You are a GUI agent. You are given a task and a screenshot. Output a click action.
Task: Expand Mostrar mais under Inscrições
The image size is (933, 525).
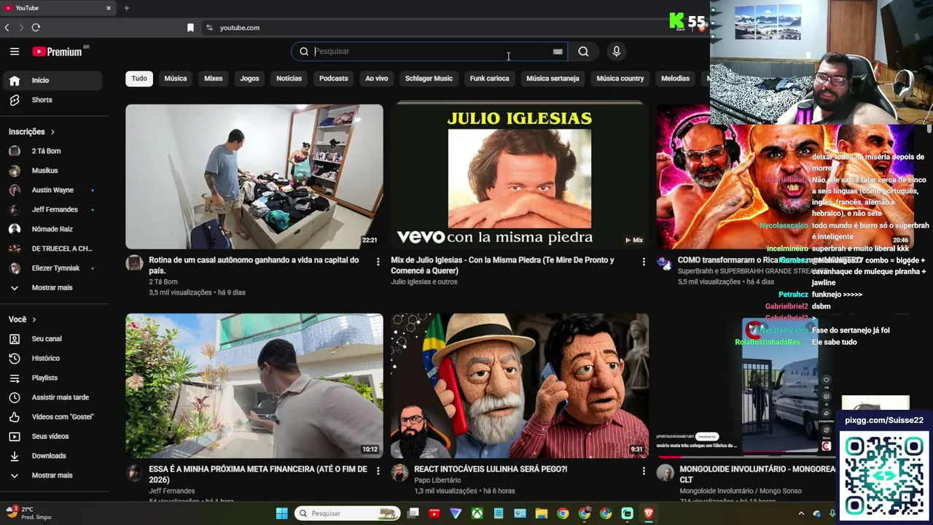pos(52,288)
